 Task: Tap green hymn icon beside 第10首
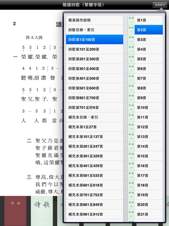(x=131, y=108)
